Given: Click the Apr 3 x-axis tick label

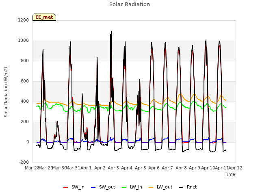Looking at the screenshot, I should (113, 168).
